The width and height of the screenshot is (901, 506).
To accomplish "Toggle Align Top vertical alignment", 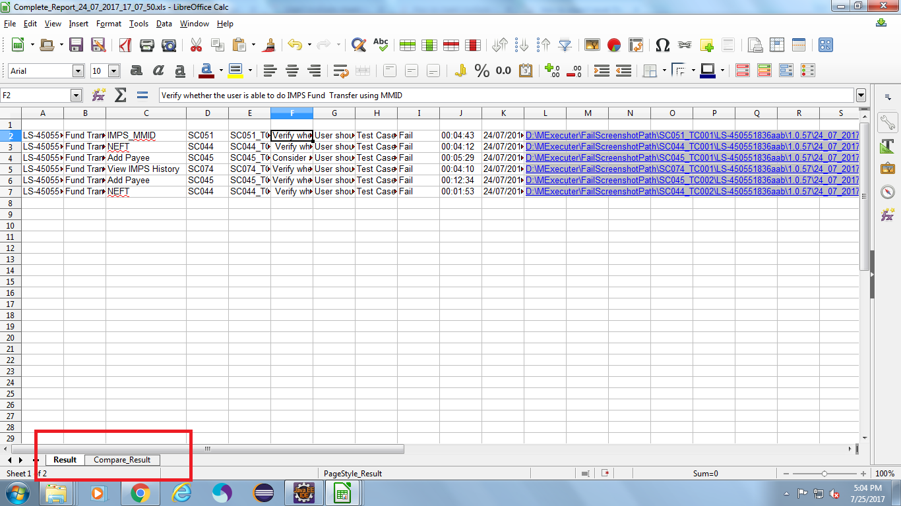I will point(390,70).
